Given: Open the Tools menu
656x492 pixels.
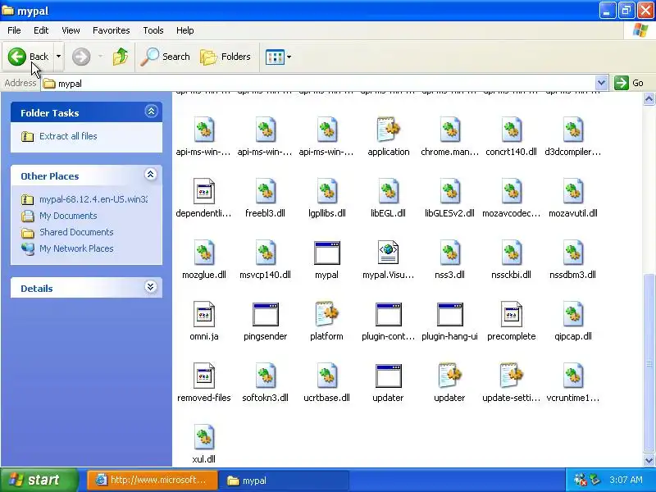Looking at the screenshot, I should point(153,30).
